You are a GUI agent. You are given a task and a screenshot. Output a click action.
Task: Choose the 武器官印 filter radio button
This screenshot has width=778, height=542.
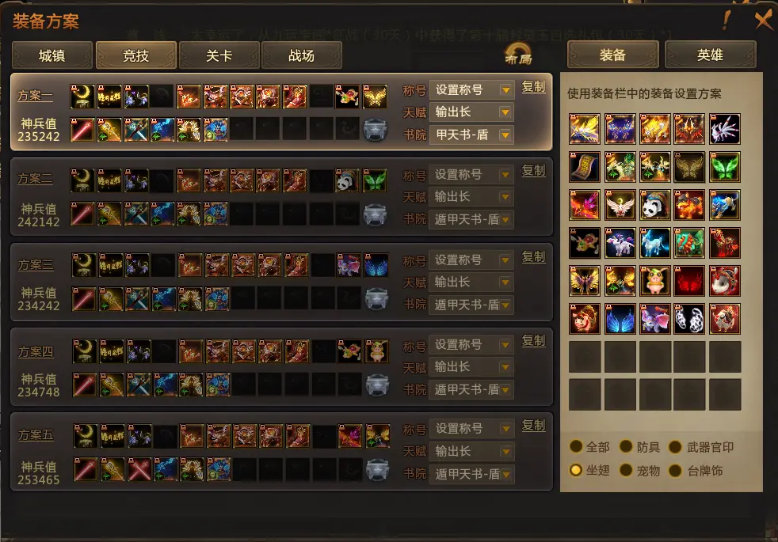click(x=675, y=446)
